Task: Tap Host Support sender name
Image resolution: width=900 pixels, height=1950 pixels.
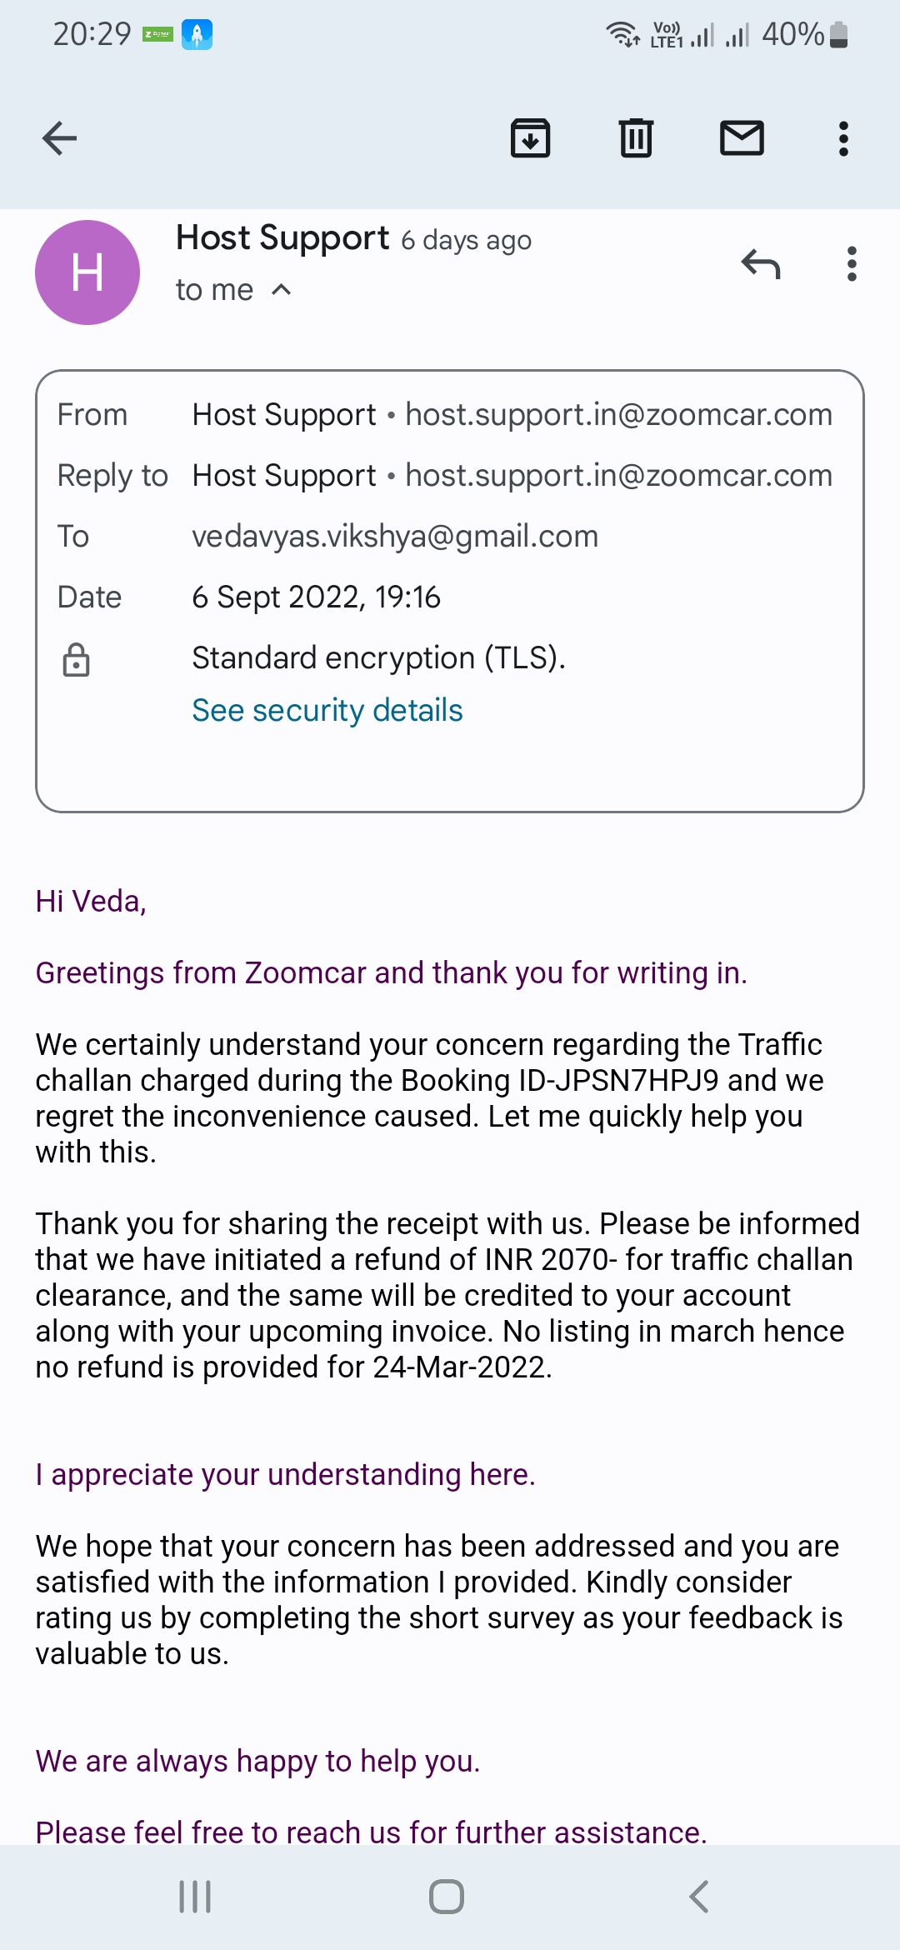Action: tap(282, 238)
